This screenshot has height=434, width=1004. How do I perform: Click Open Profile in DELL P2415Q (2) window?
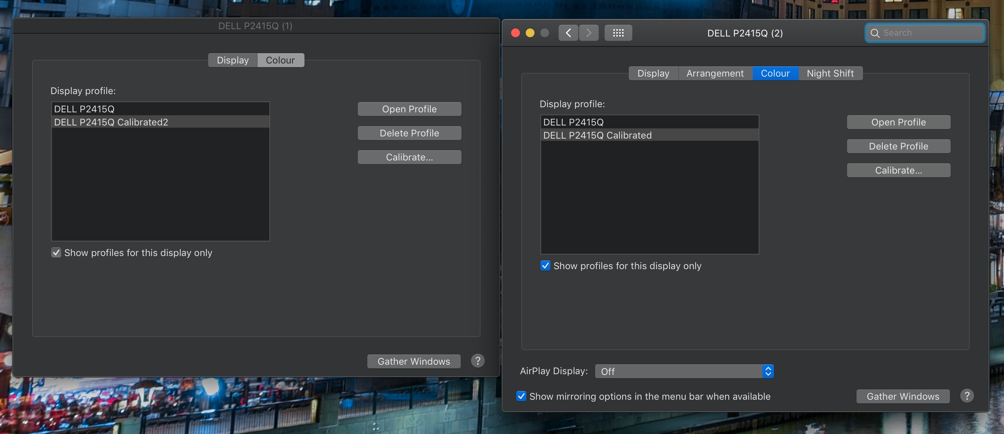[x=898, y=122]
